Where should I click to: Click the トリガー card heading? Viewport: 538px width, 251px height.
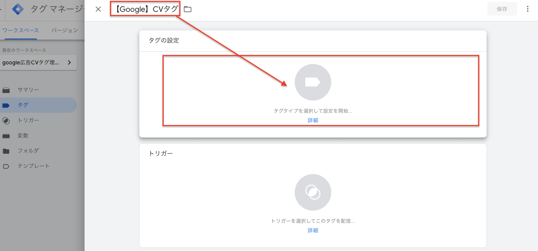161,153
